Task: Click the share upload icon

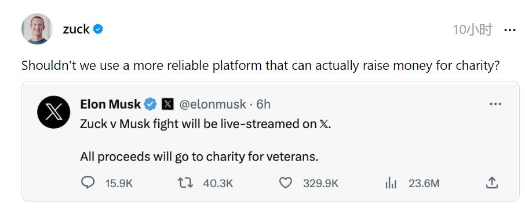Action: point(492,183)
